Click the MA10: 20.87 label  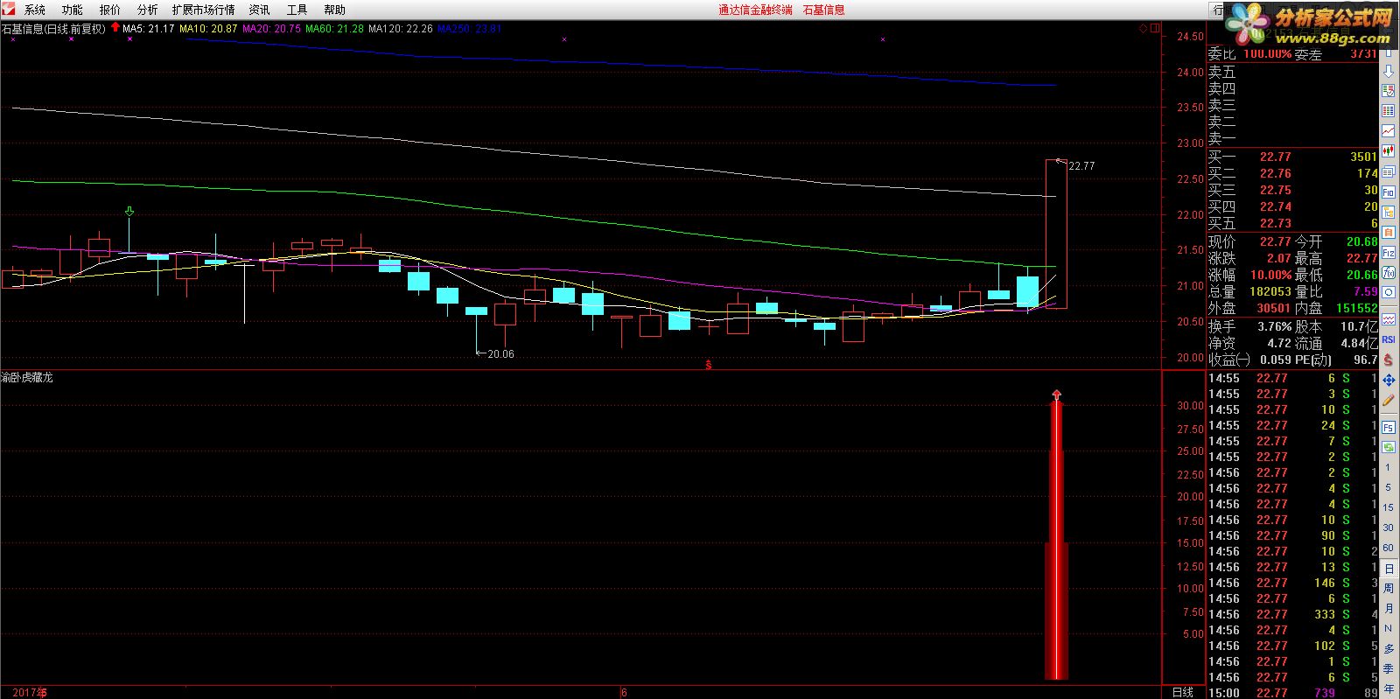pos(208,29)
